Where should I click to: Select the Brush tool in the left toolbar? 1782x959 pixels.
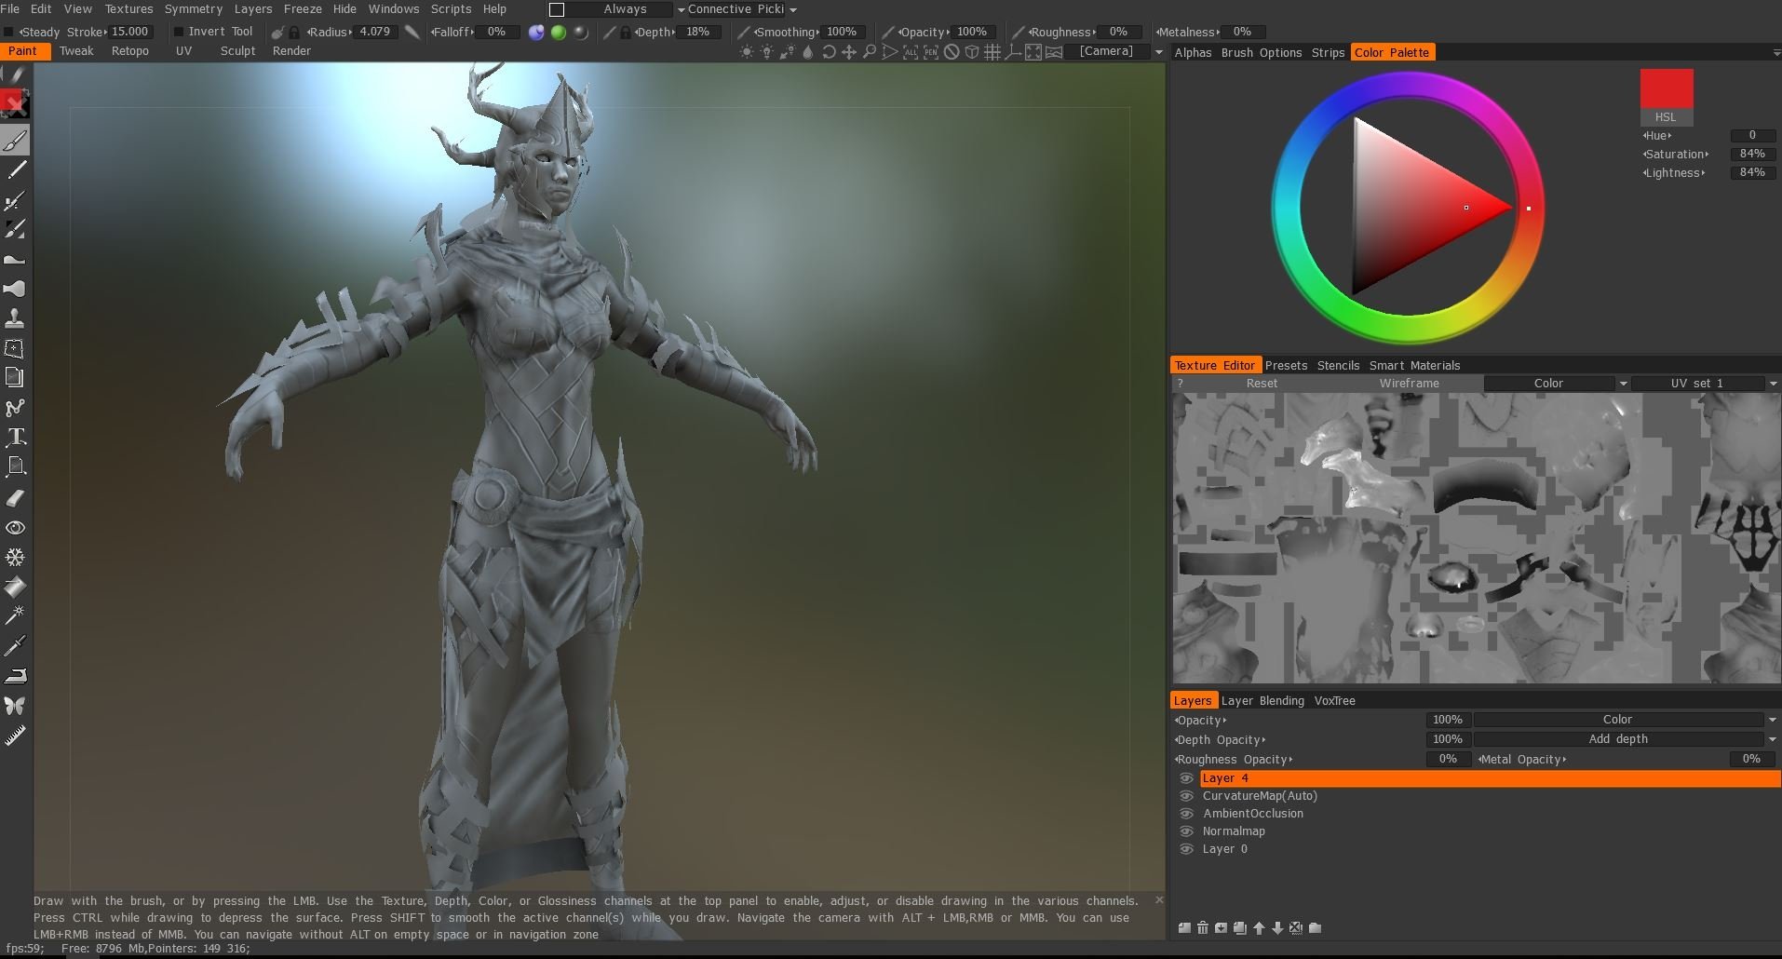coord(16,140)
